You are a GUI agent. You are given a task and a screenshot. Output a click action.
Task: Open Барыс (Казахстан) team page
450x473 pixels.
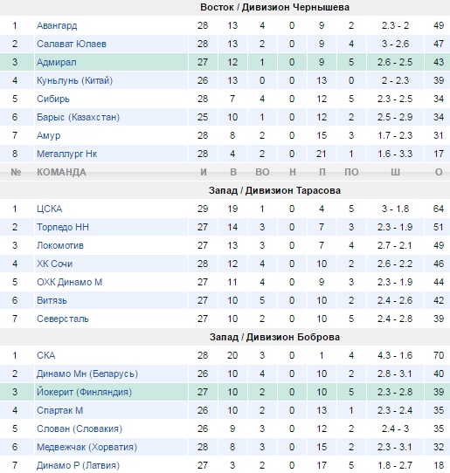79,117
